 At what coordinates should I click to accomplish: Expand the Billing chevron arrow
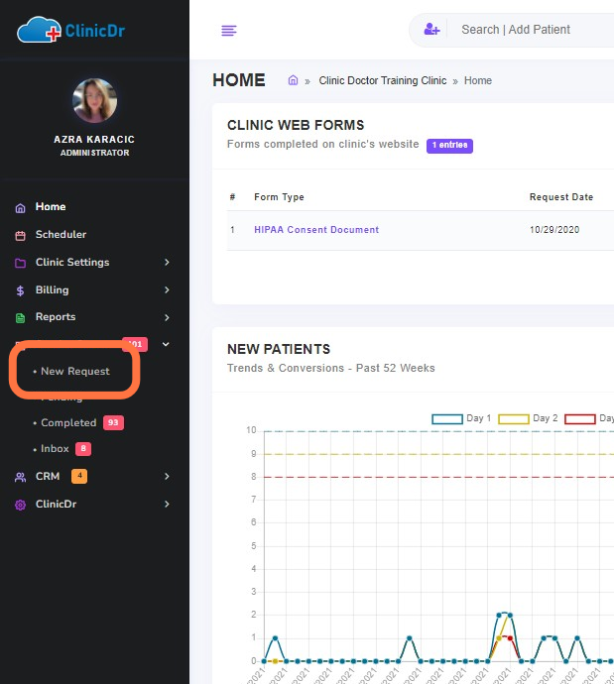(167, 290)
